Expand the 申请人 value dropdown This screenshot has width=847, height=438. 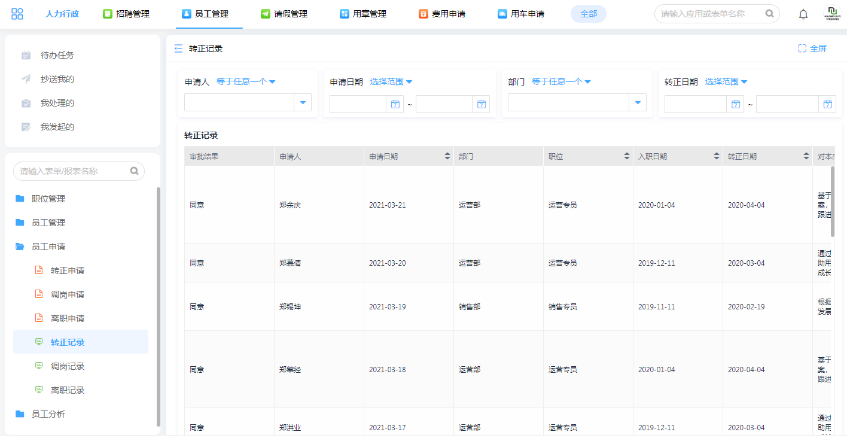click(x=303, y=103)
